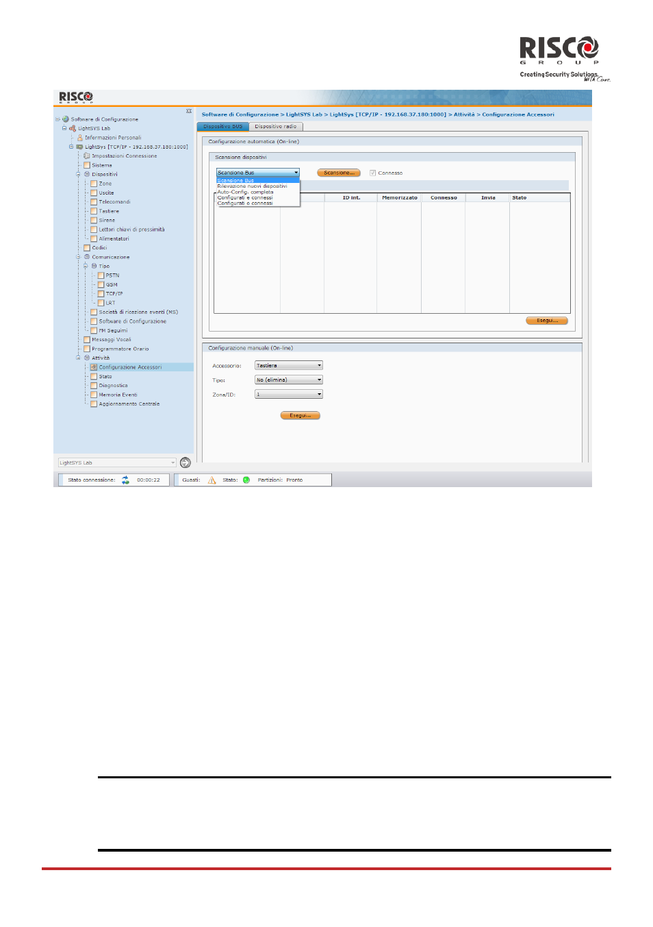Click the Informazioni Personali person icon
This screenshot has width=653, height=927.
click(80, 138)
